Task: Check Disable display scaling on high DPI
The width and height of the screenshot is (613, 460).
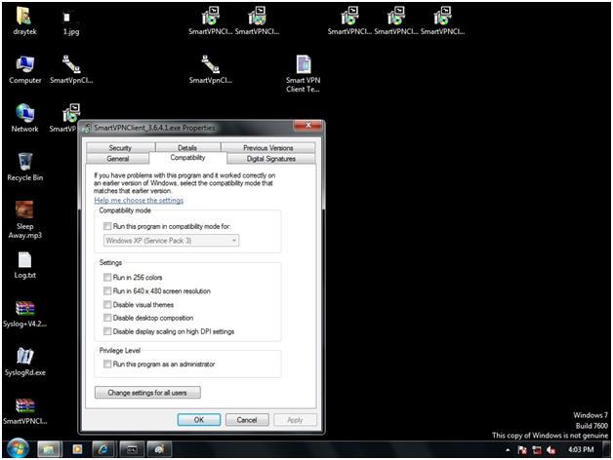Action: 107,331
